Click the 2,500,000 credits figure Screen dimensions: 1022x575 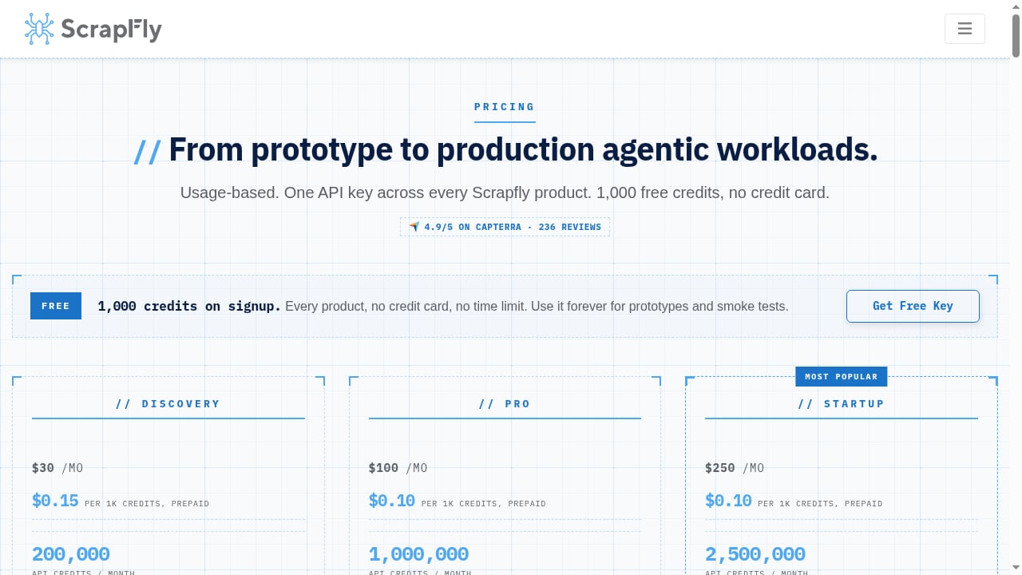tap(755, 553)
